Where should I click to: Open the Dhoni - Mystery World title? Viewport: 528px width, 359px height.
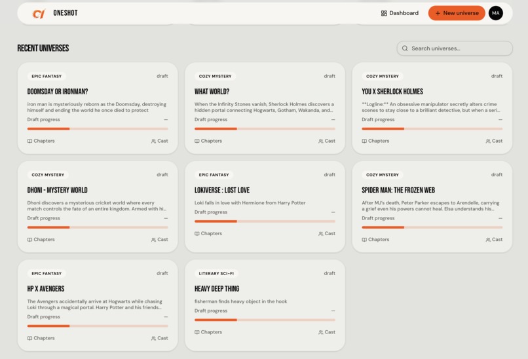pyautogui.click(x=57, y=190)
